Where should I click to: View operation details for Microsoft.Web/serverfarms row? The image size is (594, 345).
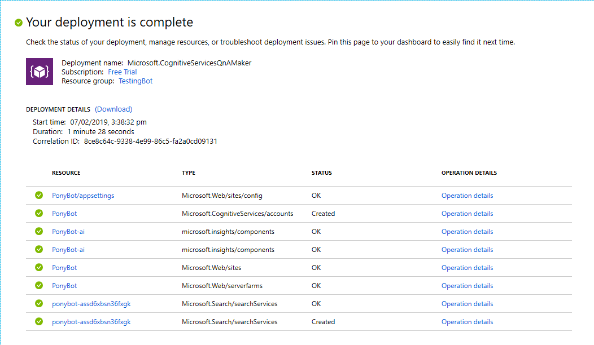coord(467,286)
